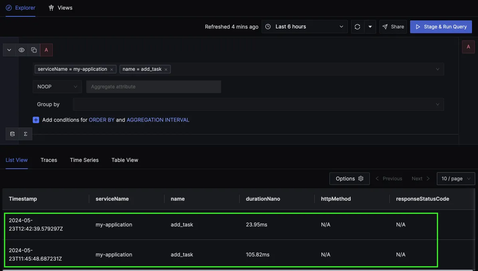Screen dimensions: 478x271
Task: Switch to the List View tab
Action: coord(17,160)
